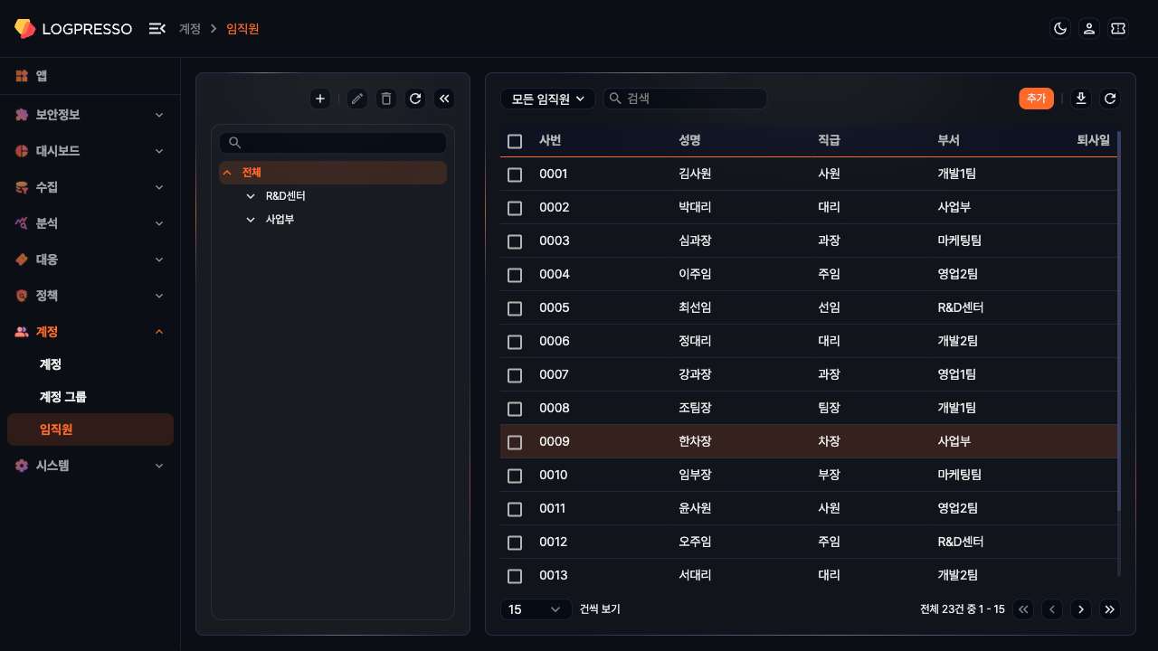Open the 모든 임직원 filter dropdown
This screenshot has width=1158, height=651.
point(547,99)
